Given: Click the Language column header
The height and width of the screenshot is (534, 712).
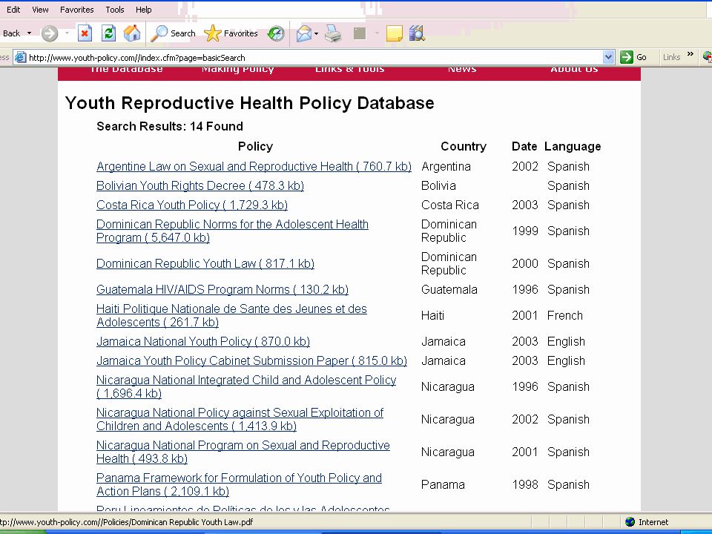Looking at the screenshot, I should (573, 146).
